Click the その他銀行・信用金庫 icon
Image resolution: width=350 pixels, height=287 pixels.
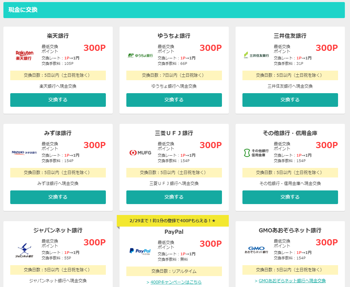coord(256,152)
